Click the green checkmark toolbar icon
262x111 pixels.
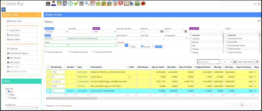point(76,4)
